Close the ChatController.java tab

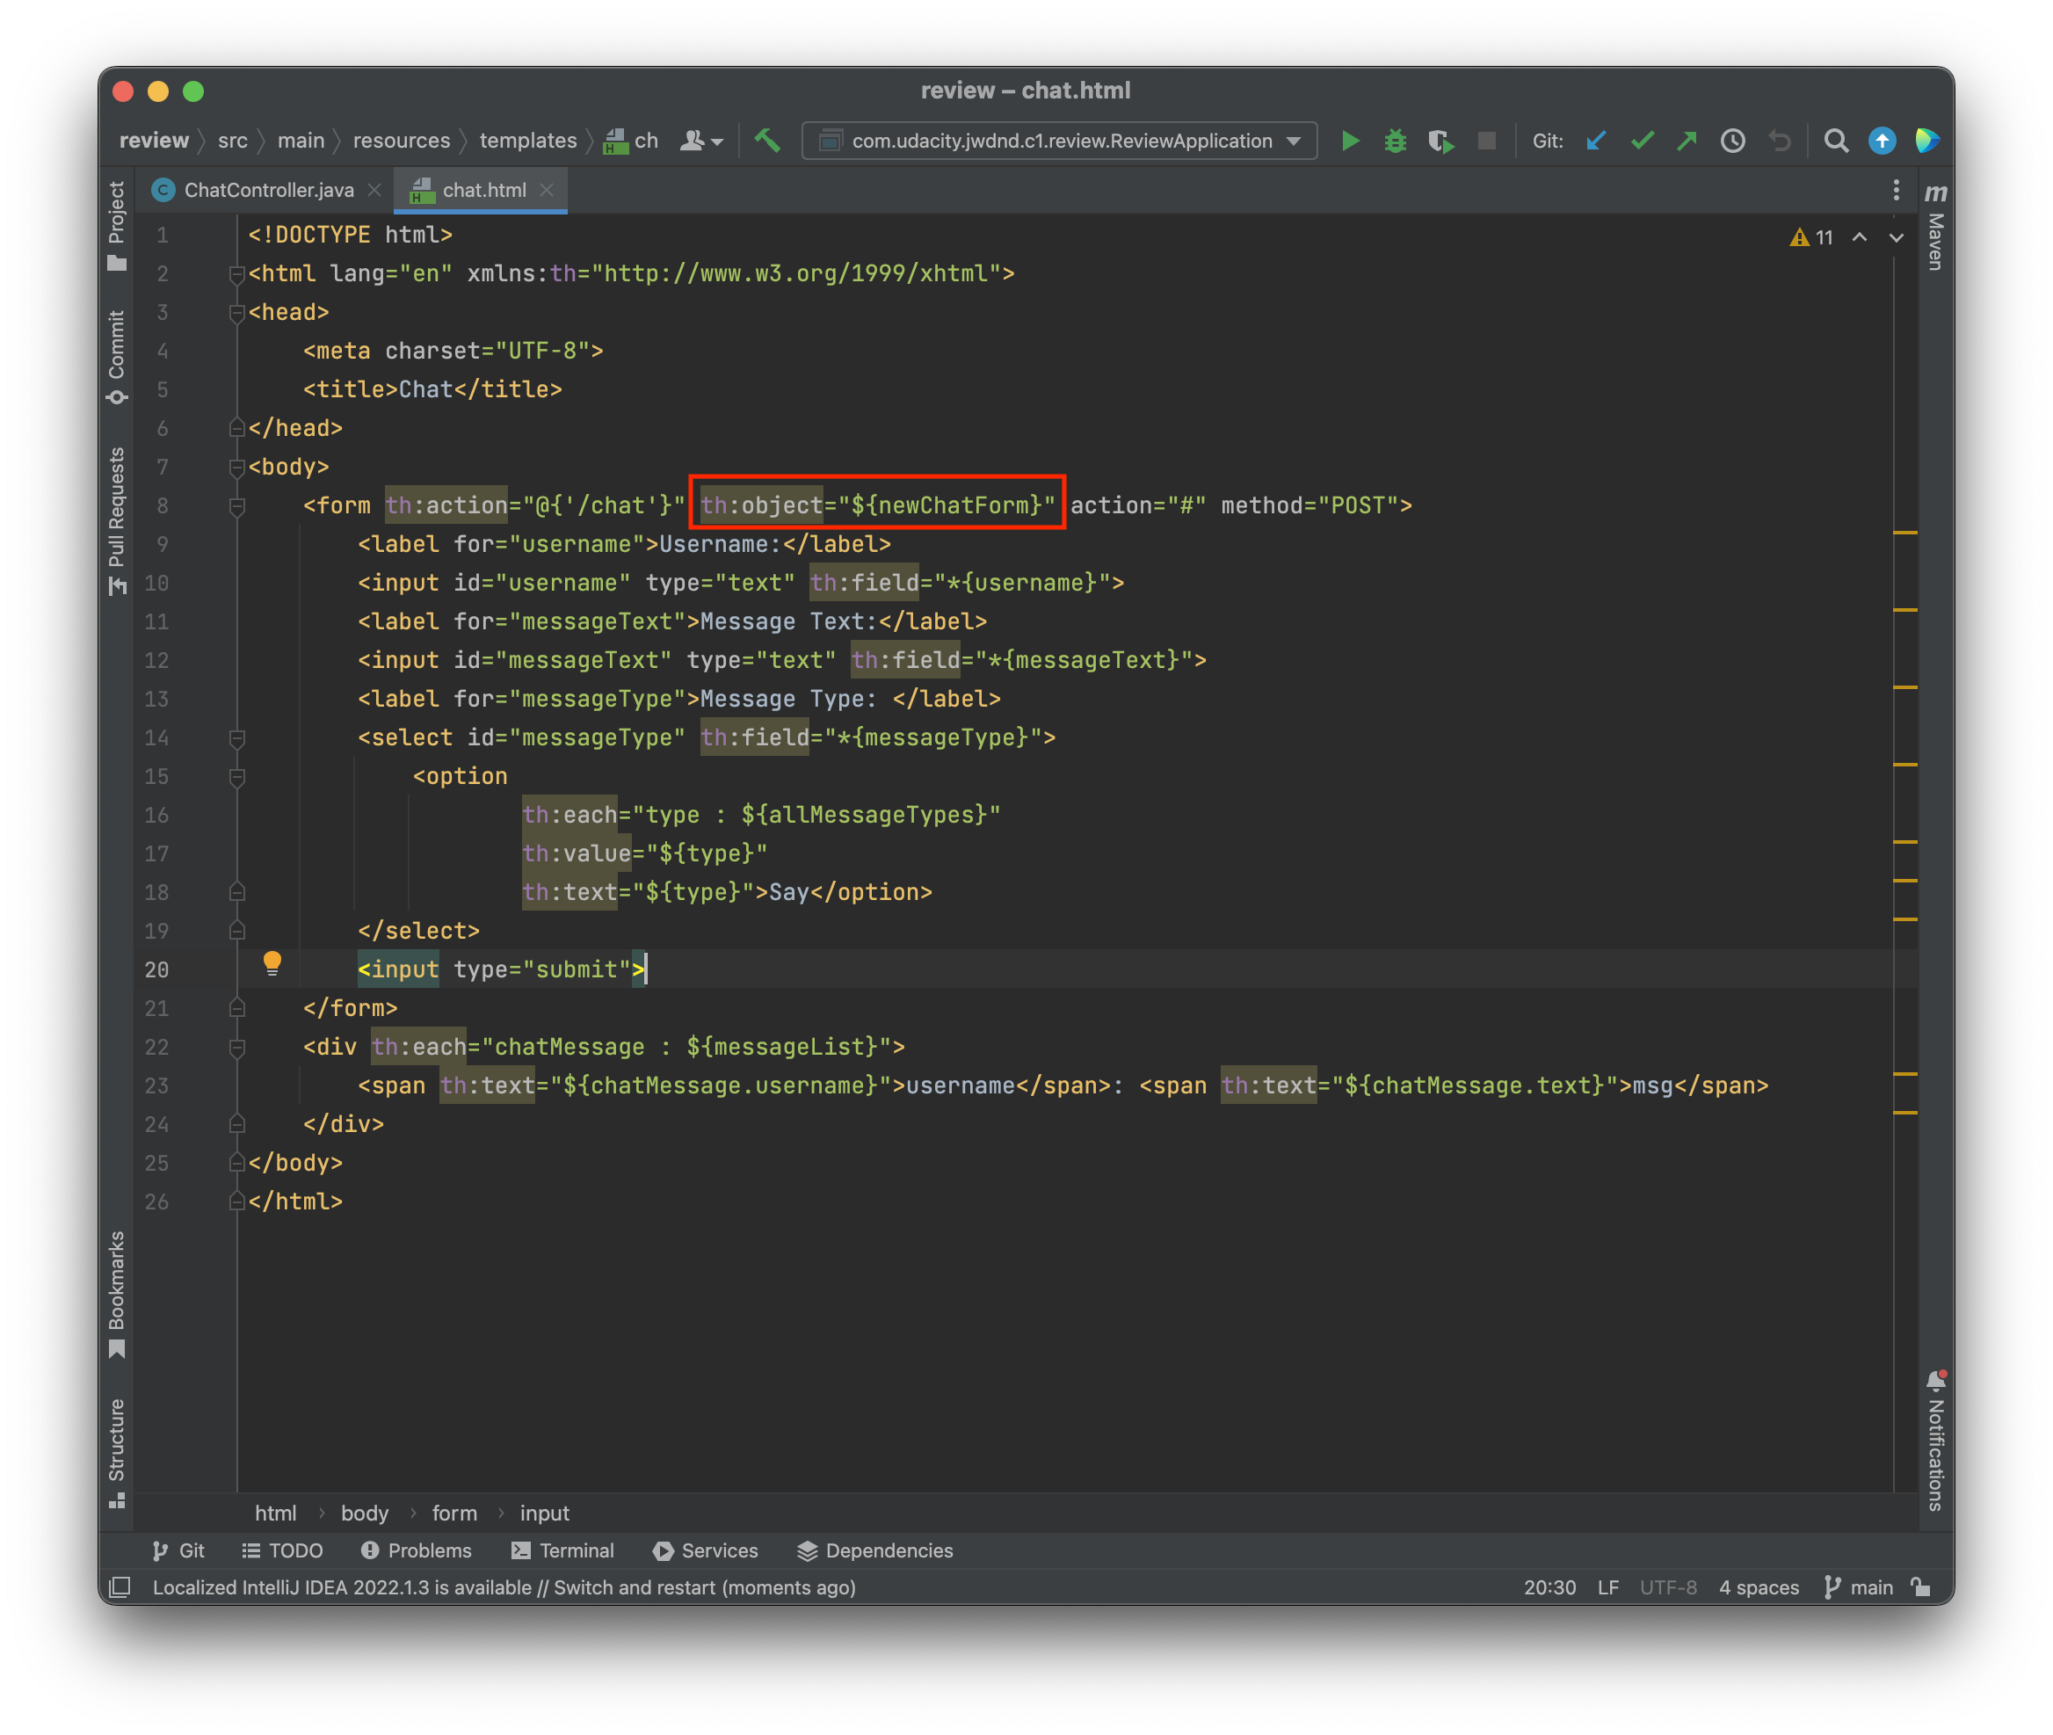[374, 190]
